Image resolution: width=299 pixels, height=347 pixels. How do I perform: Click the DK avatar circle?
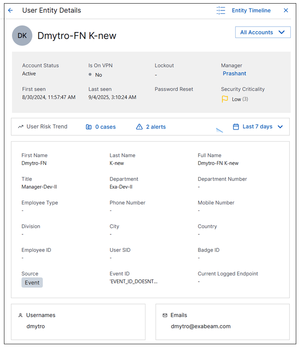click(x=22, y=36)
